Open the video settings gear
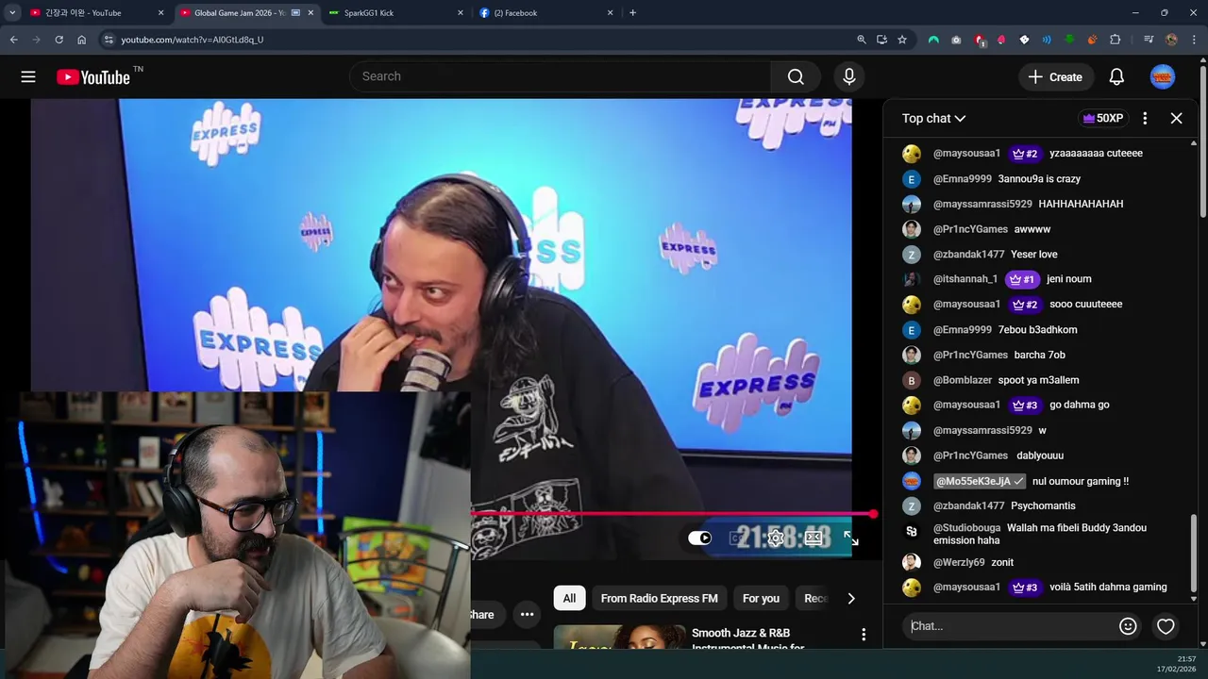Screen dimensions: 1208x679 pos(776,538)
